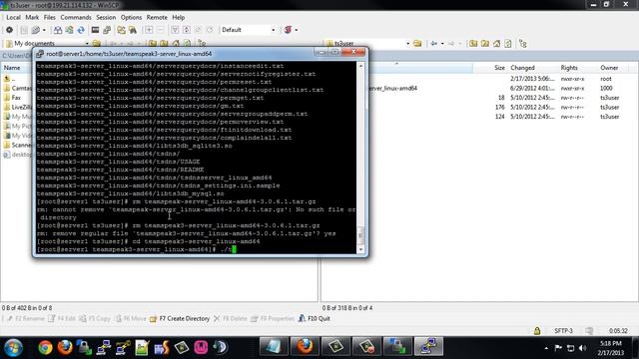Open the Files menu
The width and height of the screenshot is (639, 359).
pyautogui.click(x=49, y=18)
